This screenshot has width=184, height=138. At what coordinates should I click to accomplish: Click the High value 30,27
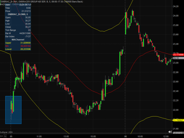pyautogui.click(x=28, y=21)
